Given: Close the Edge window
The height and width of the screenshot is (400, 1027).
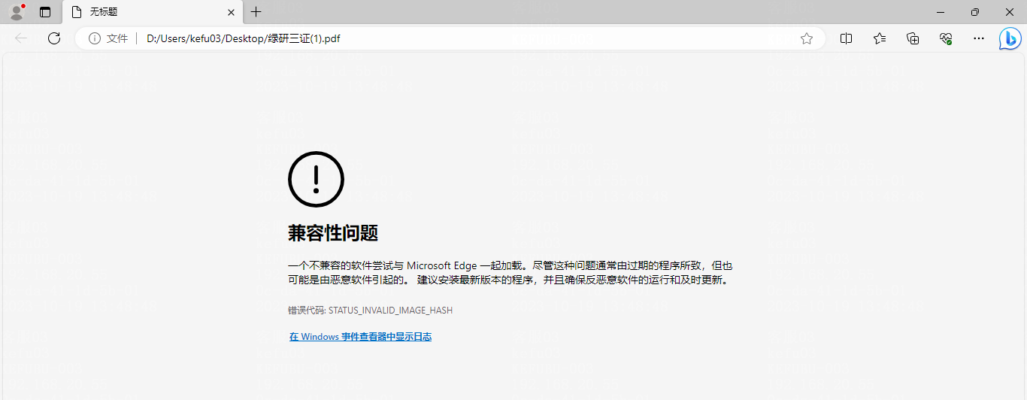Looking at the screenshot, I should [1010, 12].
